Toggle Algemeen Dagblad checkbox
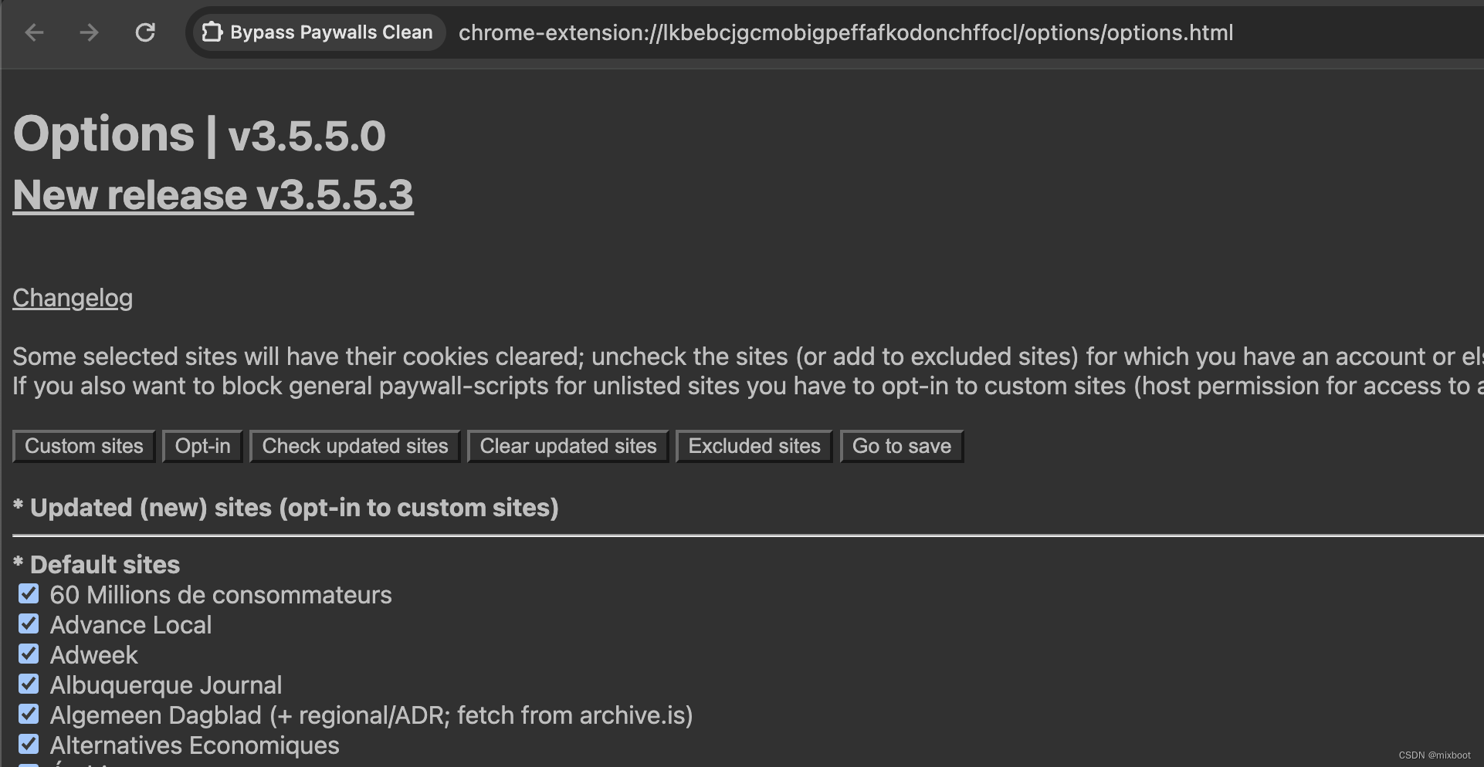The height and width of the screenshot is (767, 1484). 29,714
